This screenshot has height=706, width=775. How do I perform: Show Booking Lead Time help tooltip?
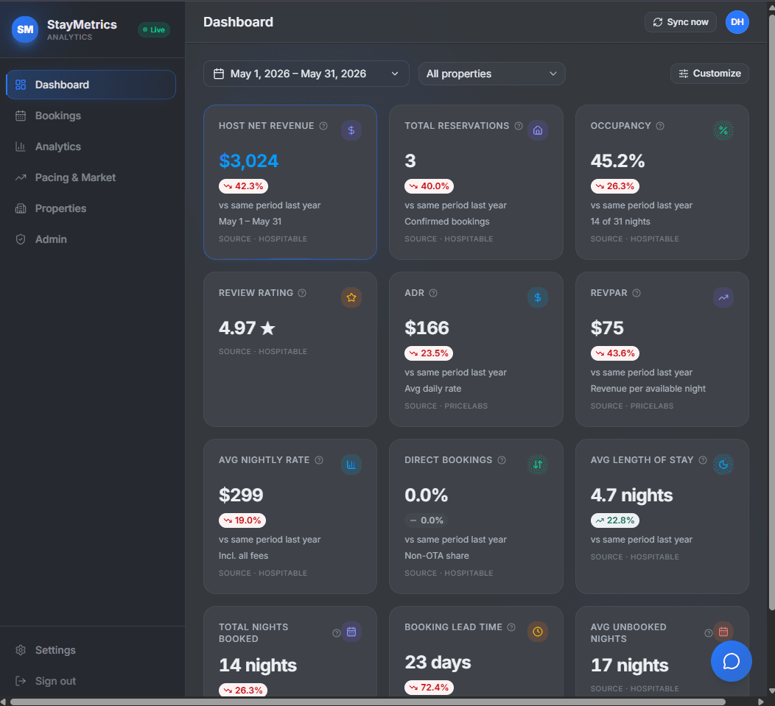click(x=511, y=627)
